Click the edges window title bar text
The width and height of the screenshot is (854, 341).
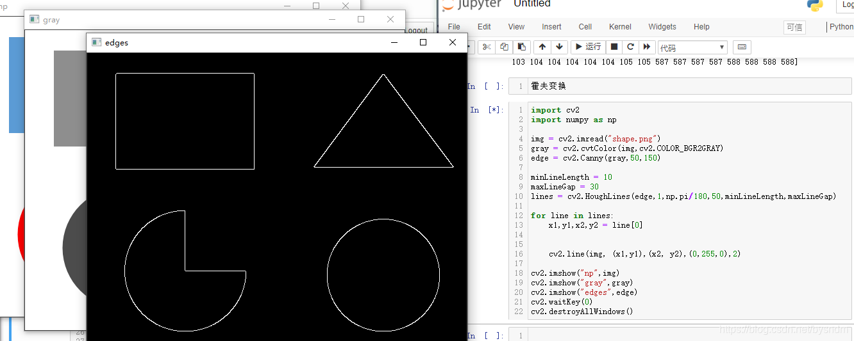[x=117, y=43]
